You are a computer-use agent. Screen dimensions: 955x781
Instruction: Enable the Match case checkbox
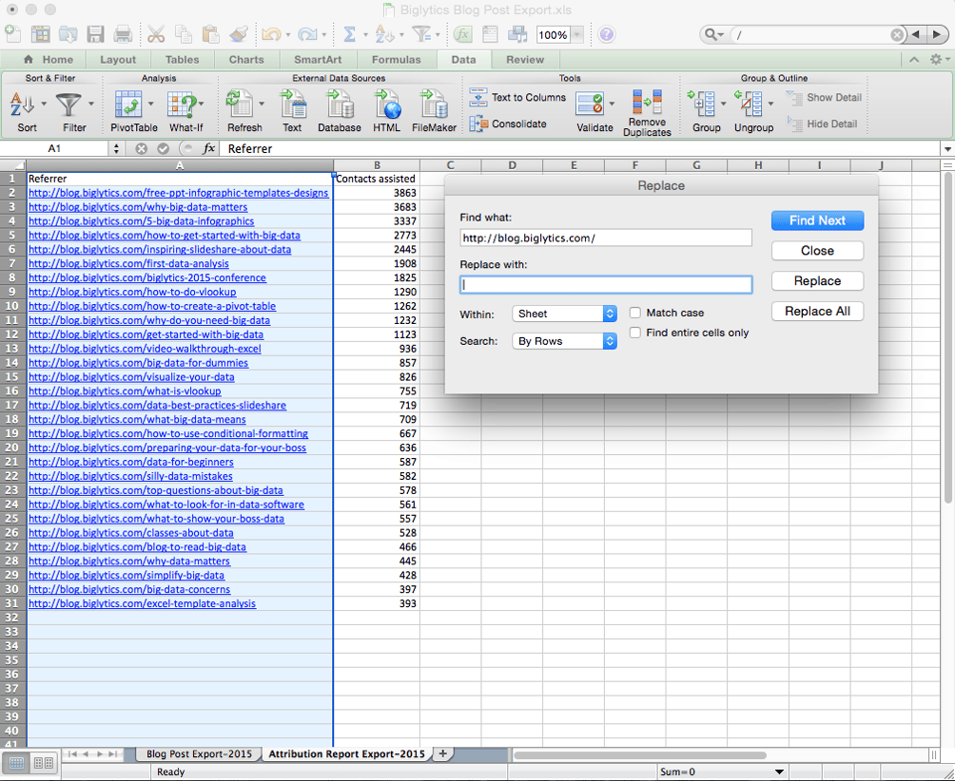(x=635, y=313)
